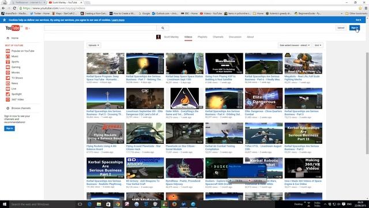Switch to the Channels tab
This screenshot has width=369, height=208.
pyautogui.click(x=218, y=37)
